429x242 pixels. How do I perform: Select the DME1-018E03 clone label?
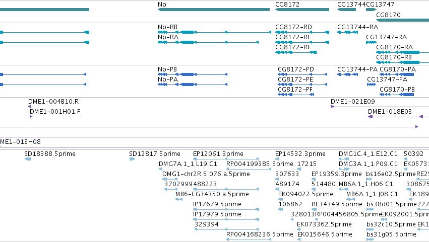[x=390, y=112]
